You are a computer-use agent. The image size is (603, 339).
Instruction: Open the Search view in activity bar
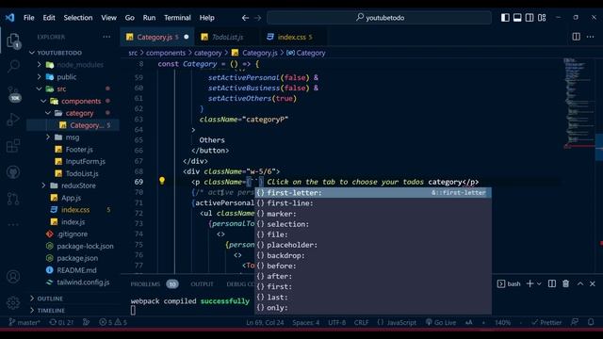tap(13, 66)
